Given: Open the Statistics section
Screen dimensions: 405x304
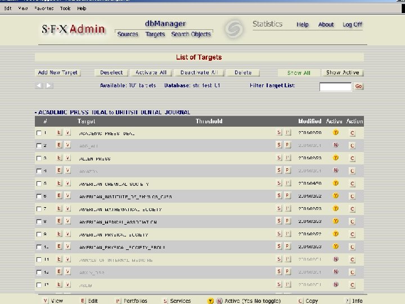Looking at the screenshot, I should click(x=267, y=24).
